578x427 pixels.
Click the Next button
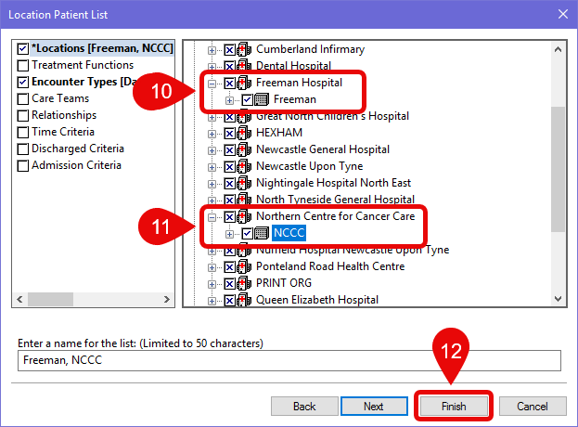374,407
